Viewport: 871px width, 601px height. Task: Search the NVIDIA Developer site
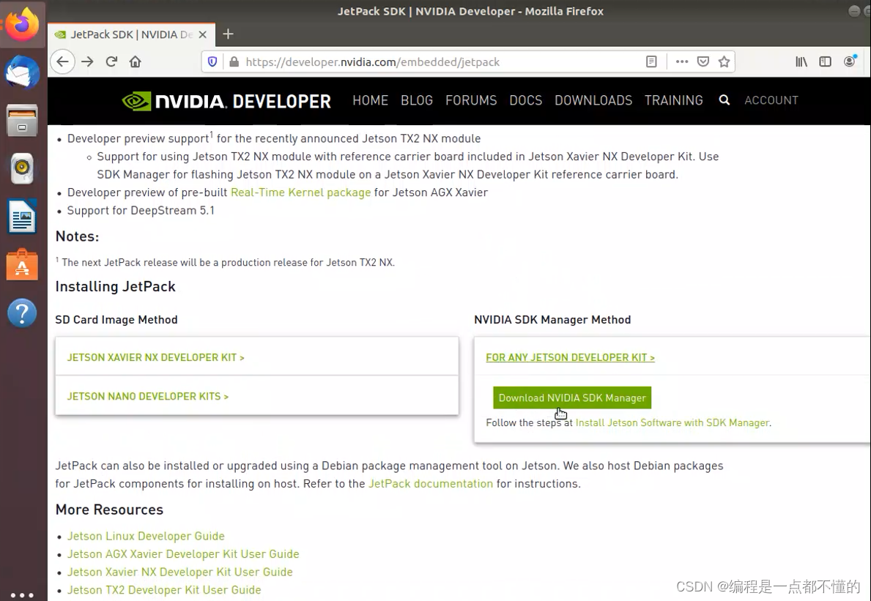pos(724,100)
